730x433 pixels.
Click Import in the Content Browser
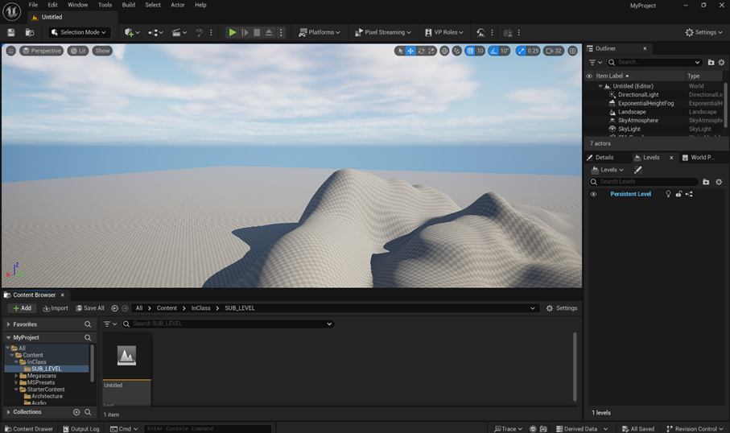tap(56, 308)
